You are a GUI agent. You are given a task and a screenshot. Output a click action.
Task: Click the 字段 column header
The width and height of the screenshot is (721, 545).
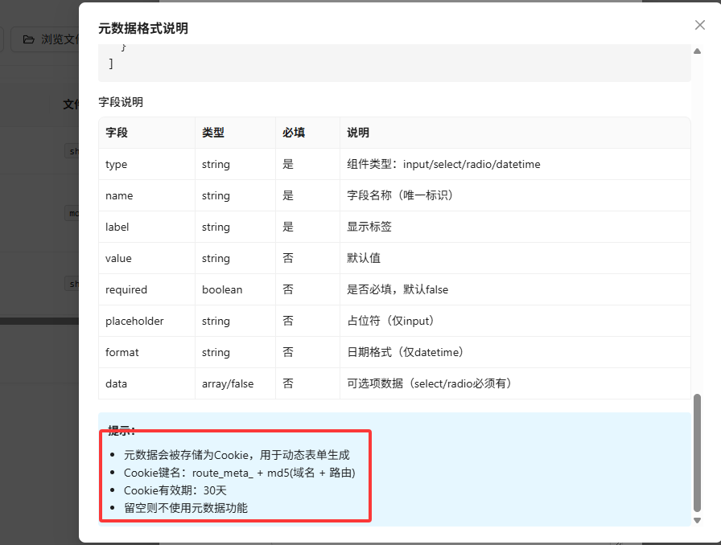[117, 133]
